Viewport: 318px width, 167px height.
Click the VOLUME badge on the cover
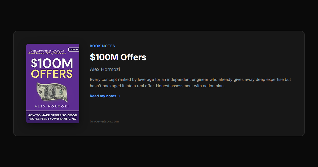tap(74, 50)
